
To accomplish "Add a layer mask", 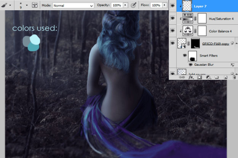I will (200, 77).
